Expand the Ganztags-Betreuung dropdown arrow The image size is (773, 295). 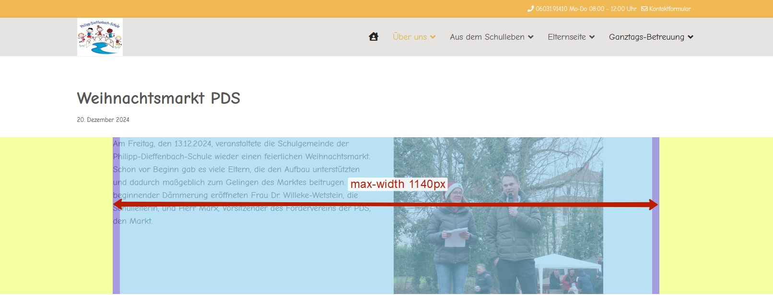pos(691,37)
